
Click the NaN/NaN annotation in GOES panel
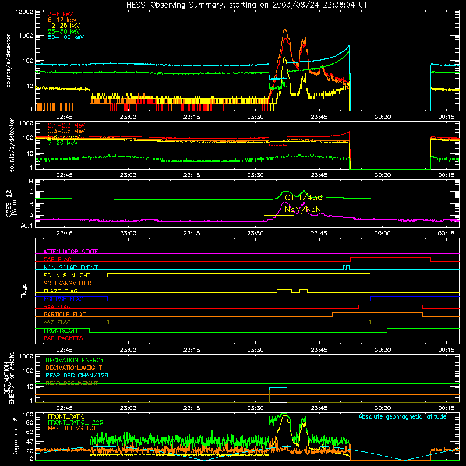(x=303, y=209)
